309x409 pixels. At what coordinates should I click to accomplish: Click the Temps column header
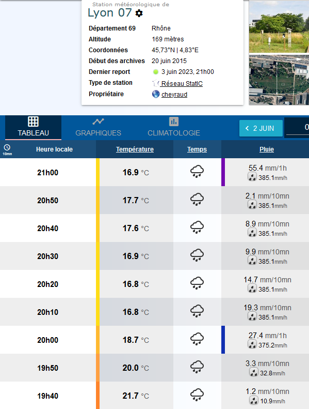[197, 149]
